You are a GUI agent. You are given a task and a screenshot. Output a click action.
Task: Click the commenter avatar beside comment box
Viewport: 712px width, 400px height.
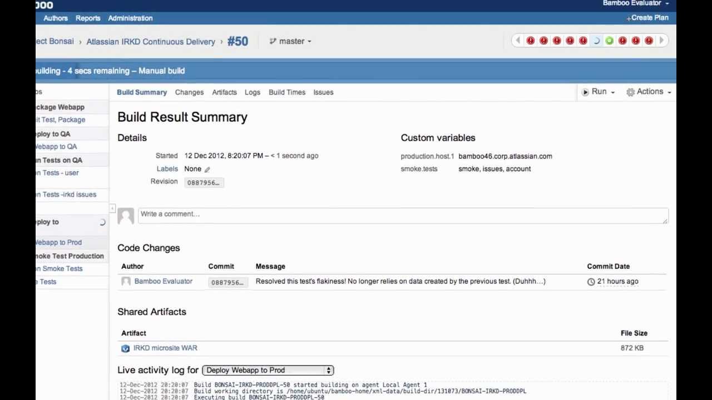click(x=126, y=216)
